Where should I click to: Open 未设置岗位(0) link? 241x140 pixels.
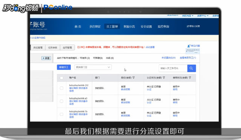point(168,58)
